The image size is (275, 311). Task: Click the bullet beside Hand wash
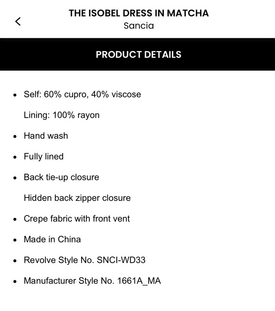[x=15, y=136]
